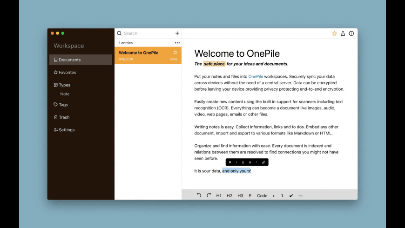Click the Documents book icon
The height and width of the screenshot is (228, 405).
pyautogui.click(x=55, y=60)
